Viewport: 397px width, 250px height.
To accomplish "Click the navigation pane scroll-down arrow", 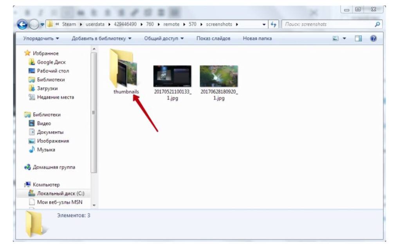I will click(94, 205).
